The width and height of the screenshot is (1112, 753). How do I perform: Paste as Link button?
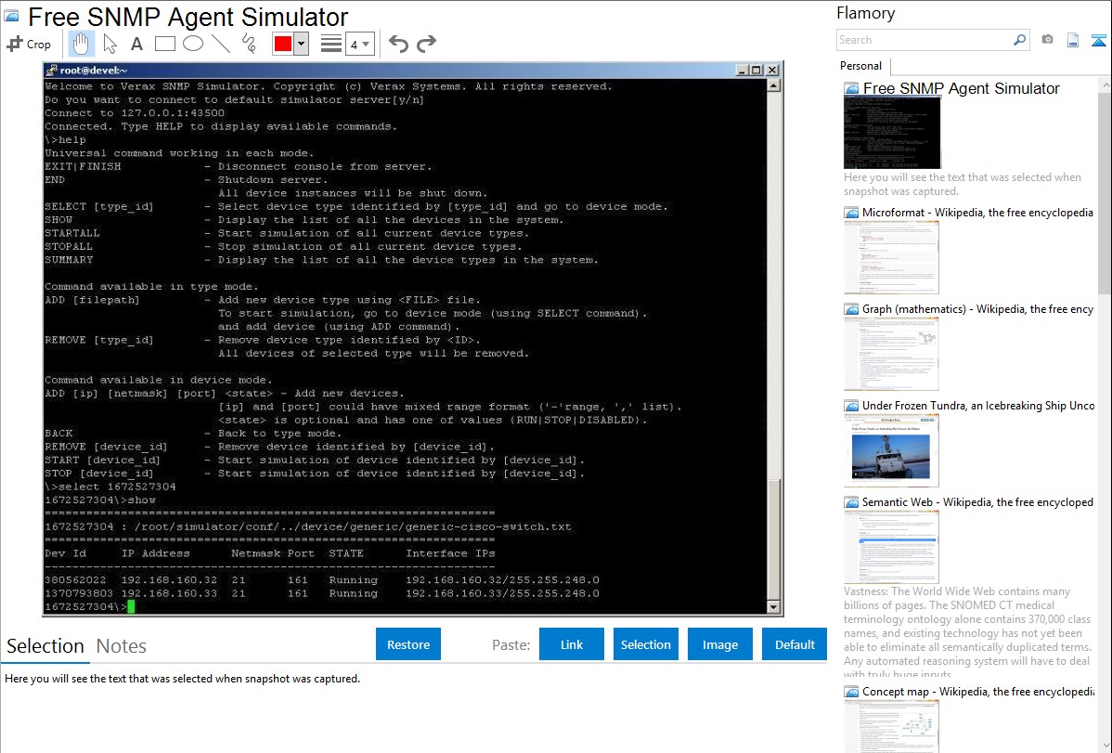[572, 644]
